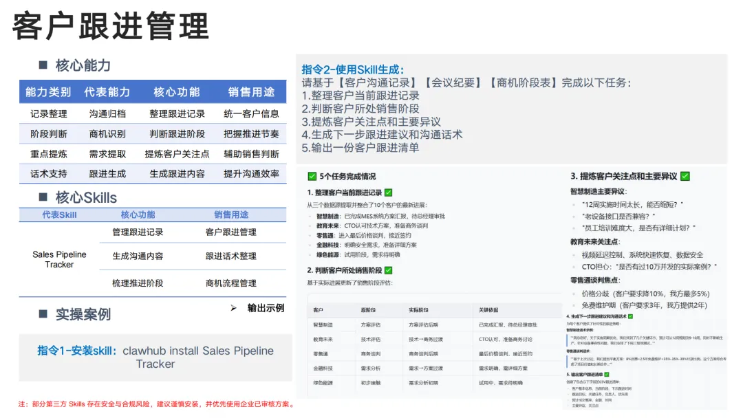Click the green check after 2. 判断客户所处销售阶段
Viewport: 743px width, 418px height.
click(389, 270)
